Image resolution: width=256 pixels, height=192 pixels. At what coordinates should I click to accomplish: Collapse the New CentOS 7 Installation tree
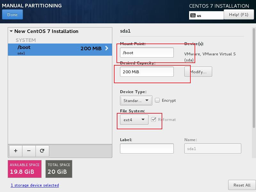point(11,31)
